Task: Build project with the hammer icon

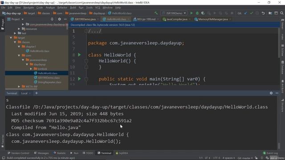Action: [156, 13]
